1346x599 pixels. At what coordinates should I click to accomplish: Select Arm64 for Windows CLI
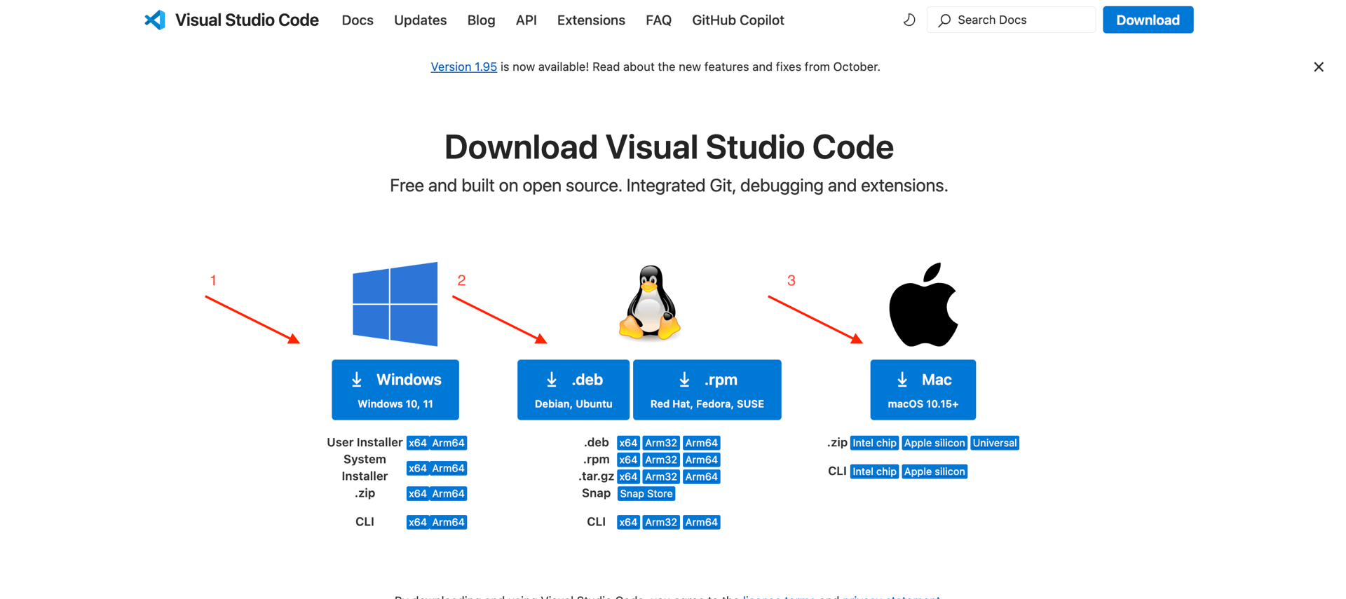click(449, 522)
